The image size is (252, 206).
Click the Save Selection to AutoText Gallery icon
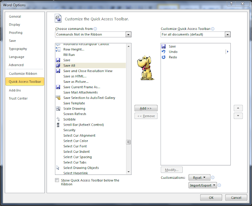click(x=58, y=98)
